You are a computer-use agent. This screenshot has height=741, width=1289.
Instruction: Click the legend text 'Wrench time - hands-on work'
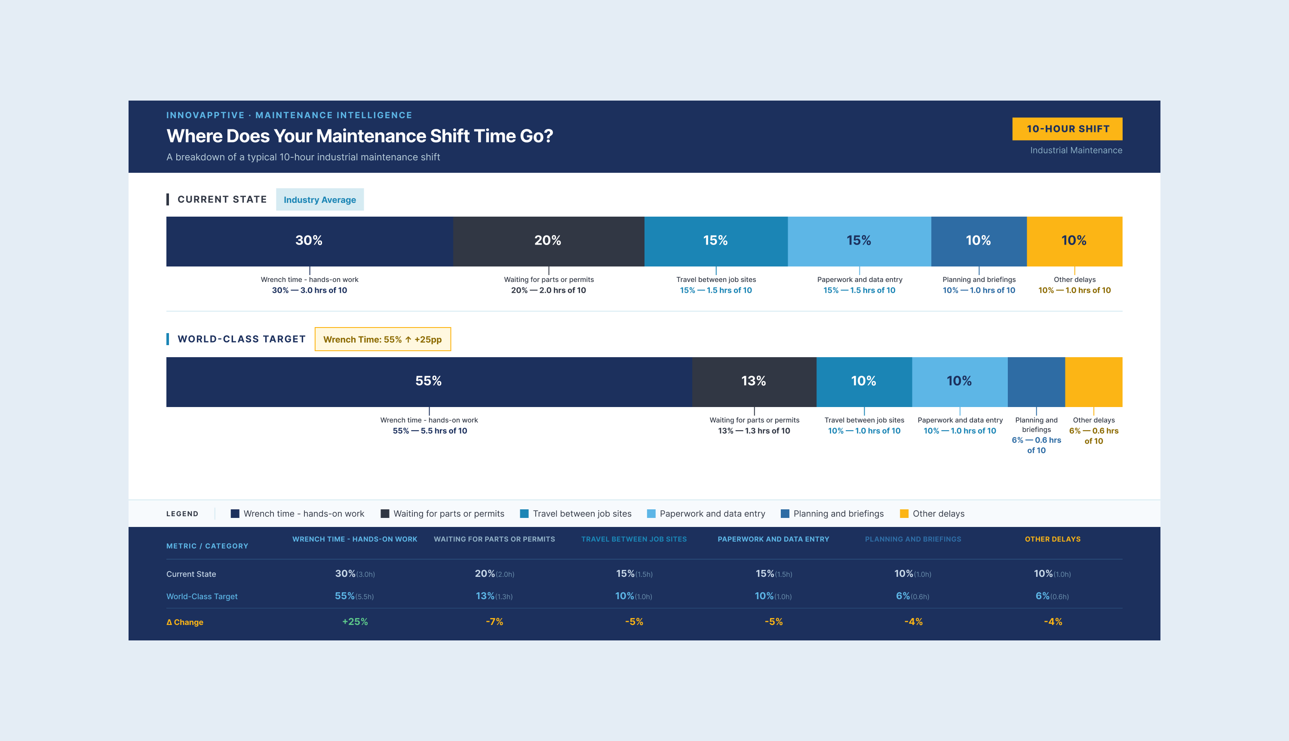click(304, 514)
